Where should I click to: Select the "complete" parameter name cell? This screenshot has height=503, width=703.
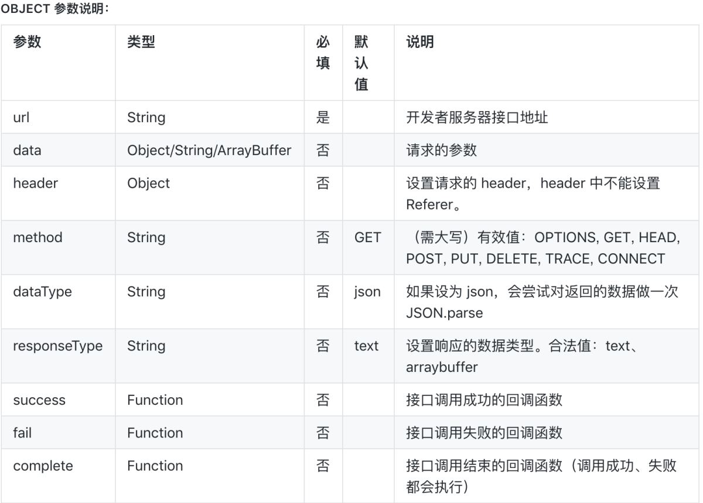(43, 466)
